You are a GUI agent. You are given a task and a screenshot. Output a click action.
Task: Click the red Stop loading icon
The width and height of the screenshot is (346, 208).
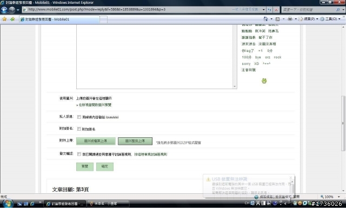(x=276, y=10)
